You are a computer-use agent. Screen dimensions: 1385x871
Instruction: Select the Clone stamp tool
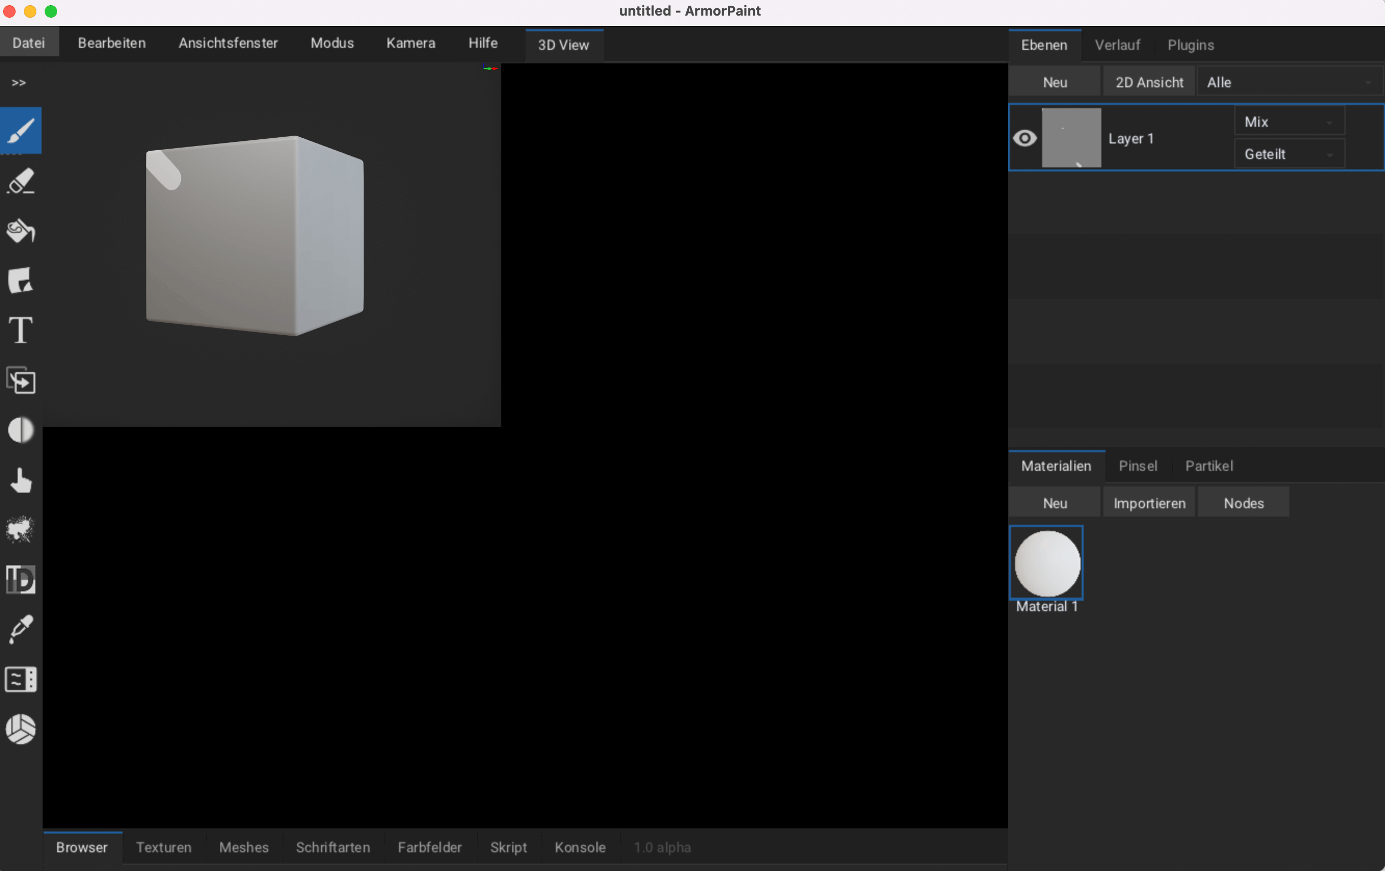[x=21, y=380]
